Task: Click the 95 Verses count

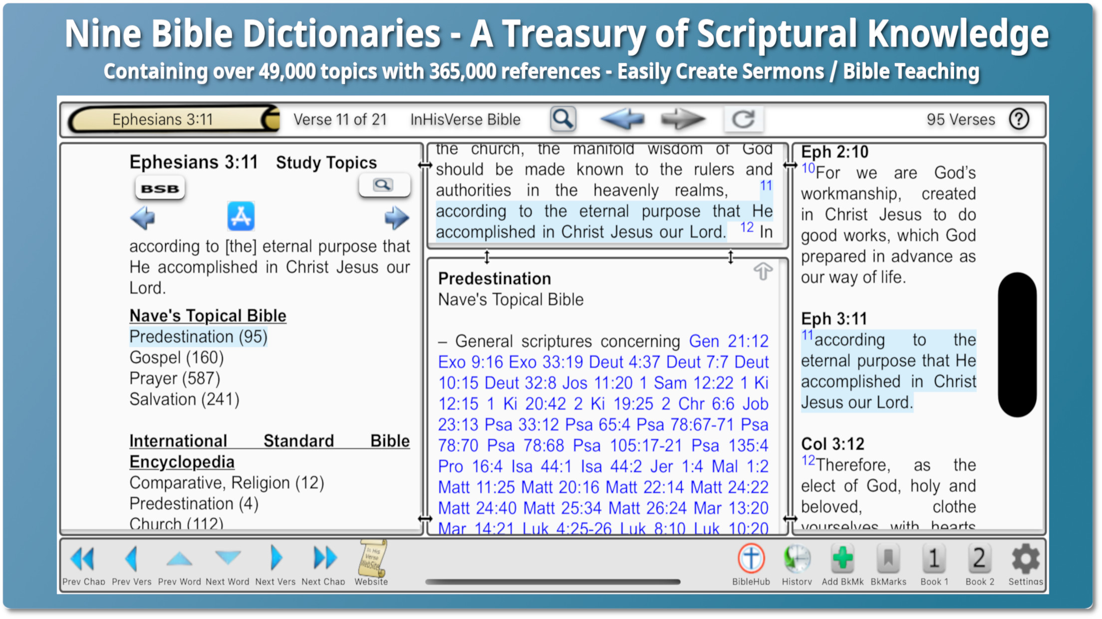Action: point(961,120)
